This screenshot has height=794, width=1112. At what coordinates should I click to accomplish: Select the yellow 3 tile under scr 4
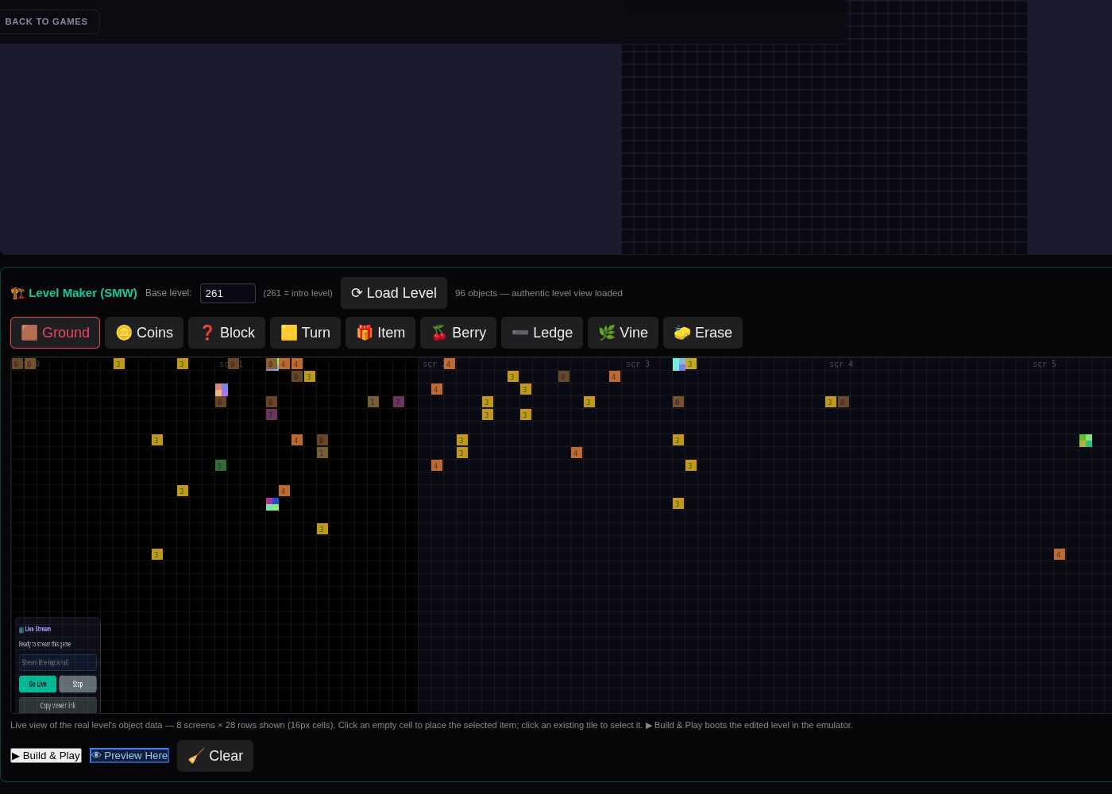[x=831, y=402]
